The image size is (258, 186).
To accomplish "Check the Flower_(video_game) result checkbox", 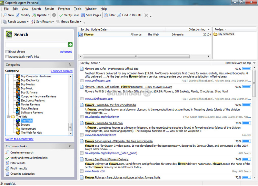I will point(82,153).
